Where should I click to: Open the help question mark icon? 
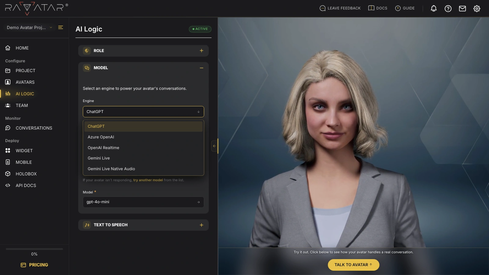448,9
